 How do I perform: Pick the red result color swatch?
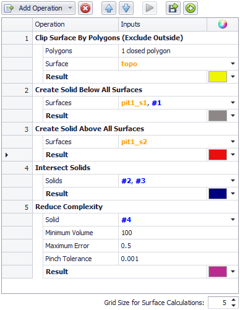pos(218,155)
